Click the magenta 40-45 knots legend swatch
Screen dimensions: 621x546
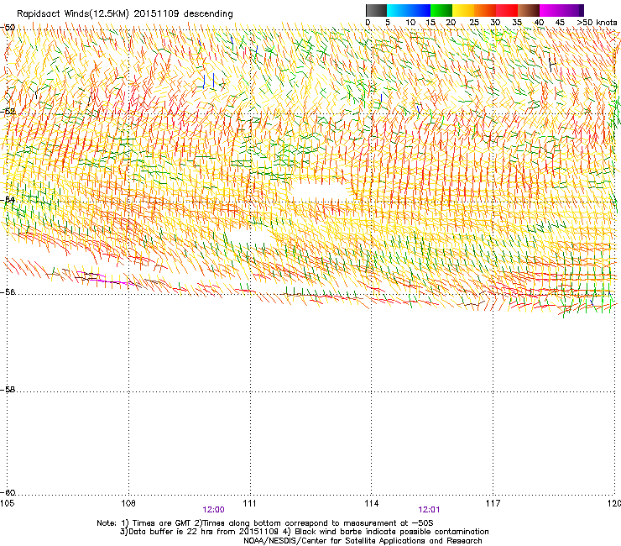click(551, 10)
